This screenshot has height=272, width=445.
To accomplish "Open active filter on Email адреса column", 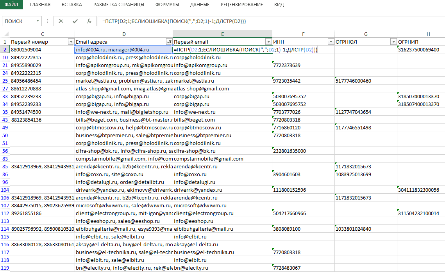I will [x=169, y=42].
